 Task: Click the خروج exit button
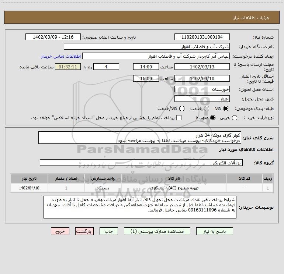60,231
